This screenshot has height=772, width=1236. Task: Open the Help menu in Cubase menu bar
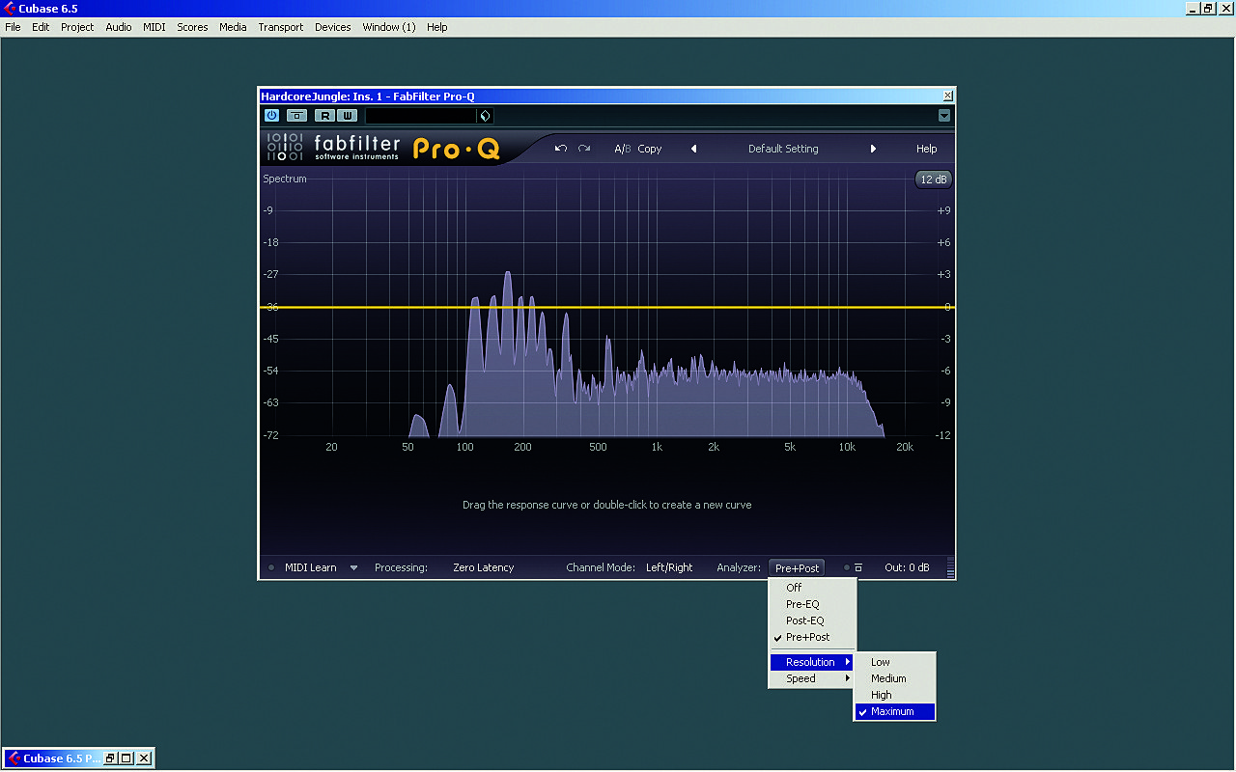pos(437,27)
